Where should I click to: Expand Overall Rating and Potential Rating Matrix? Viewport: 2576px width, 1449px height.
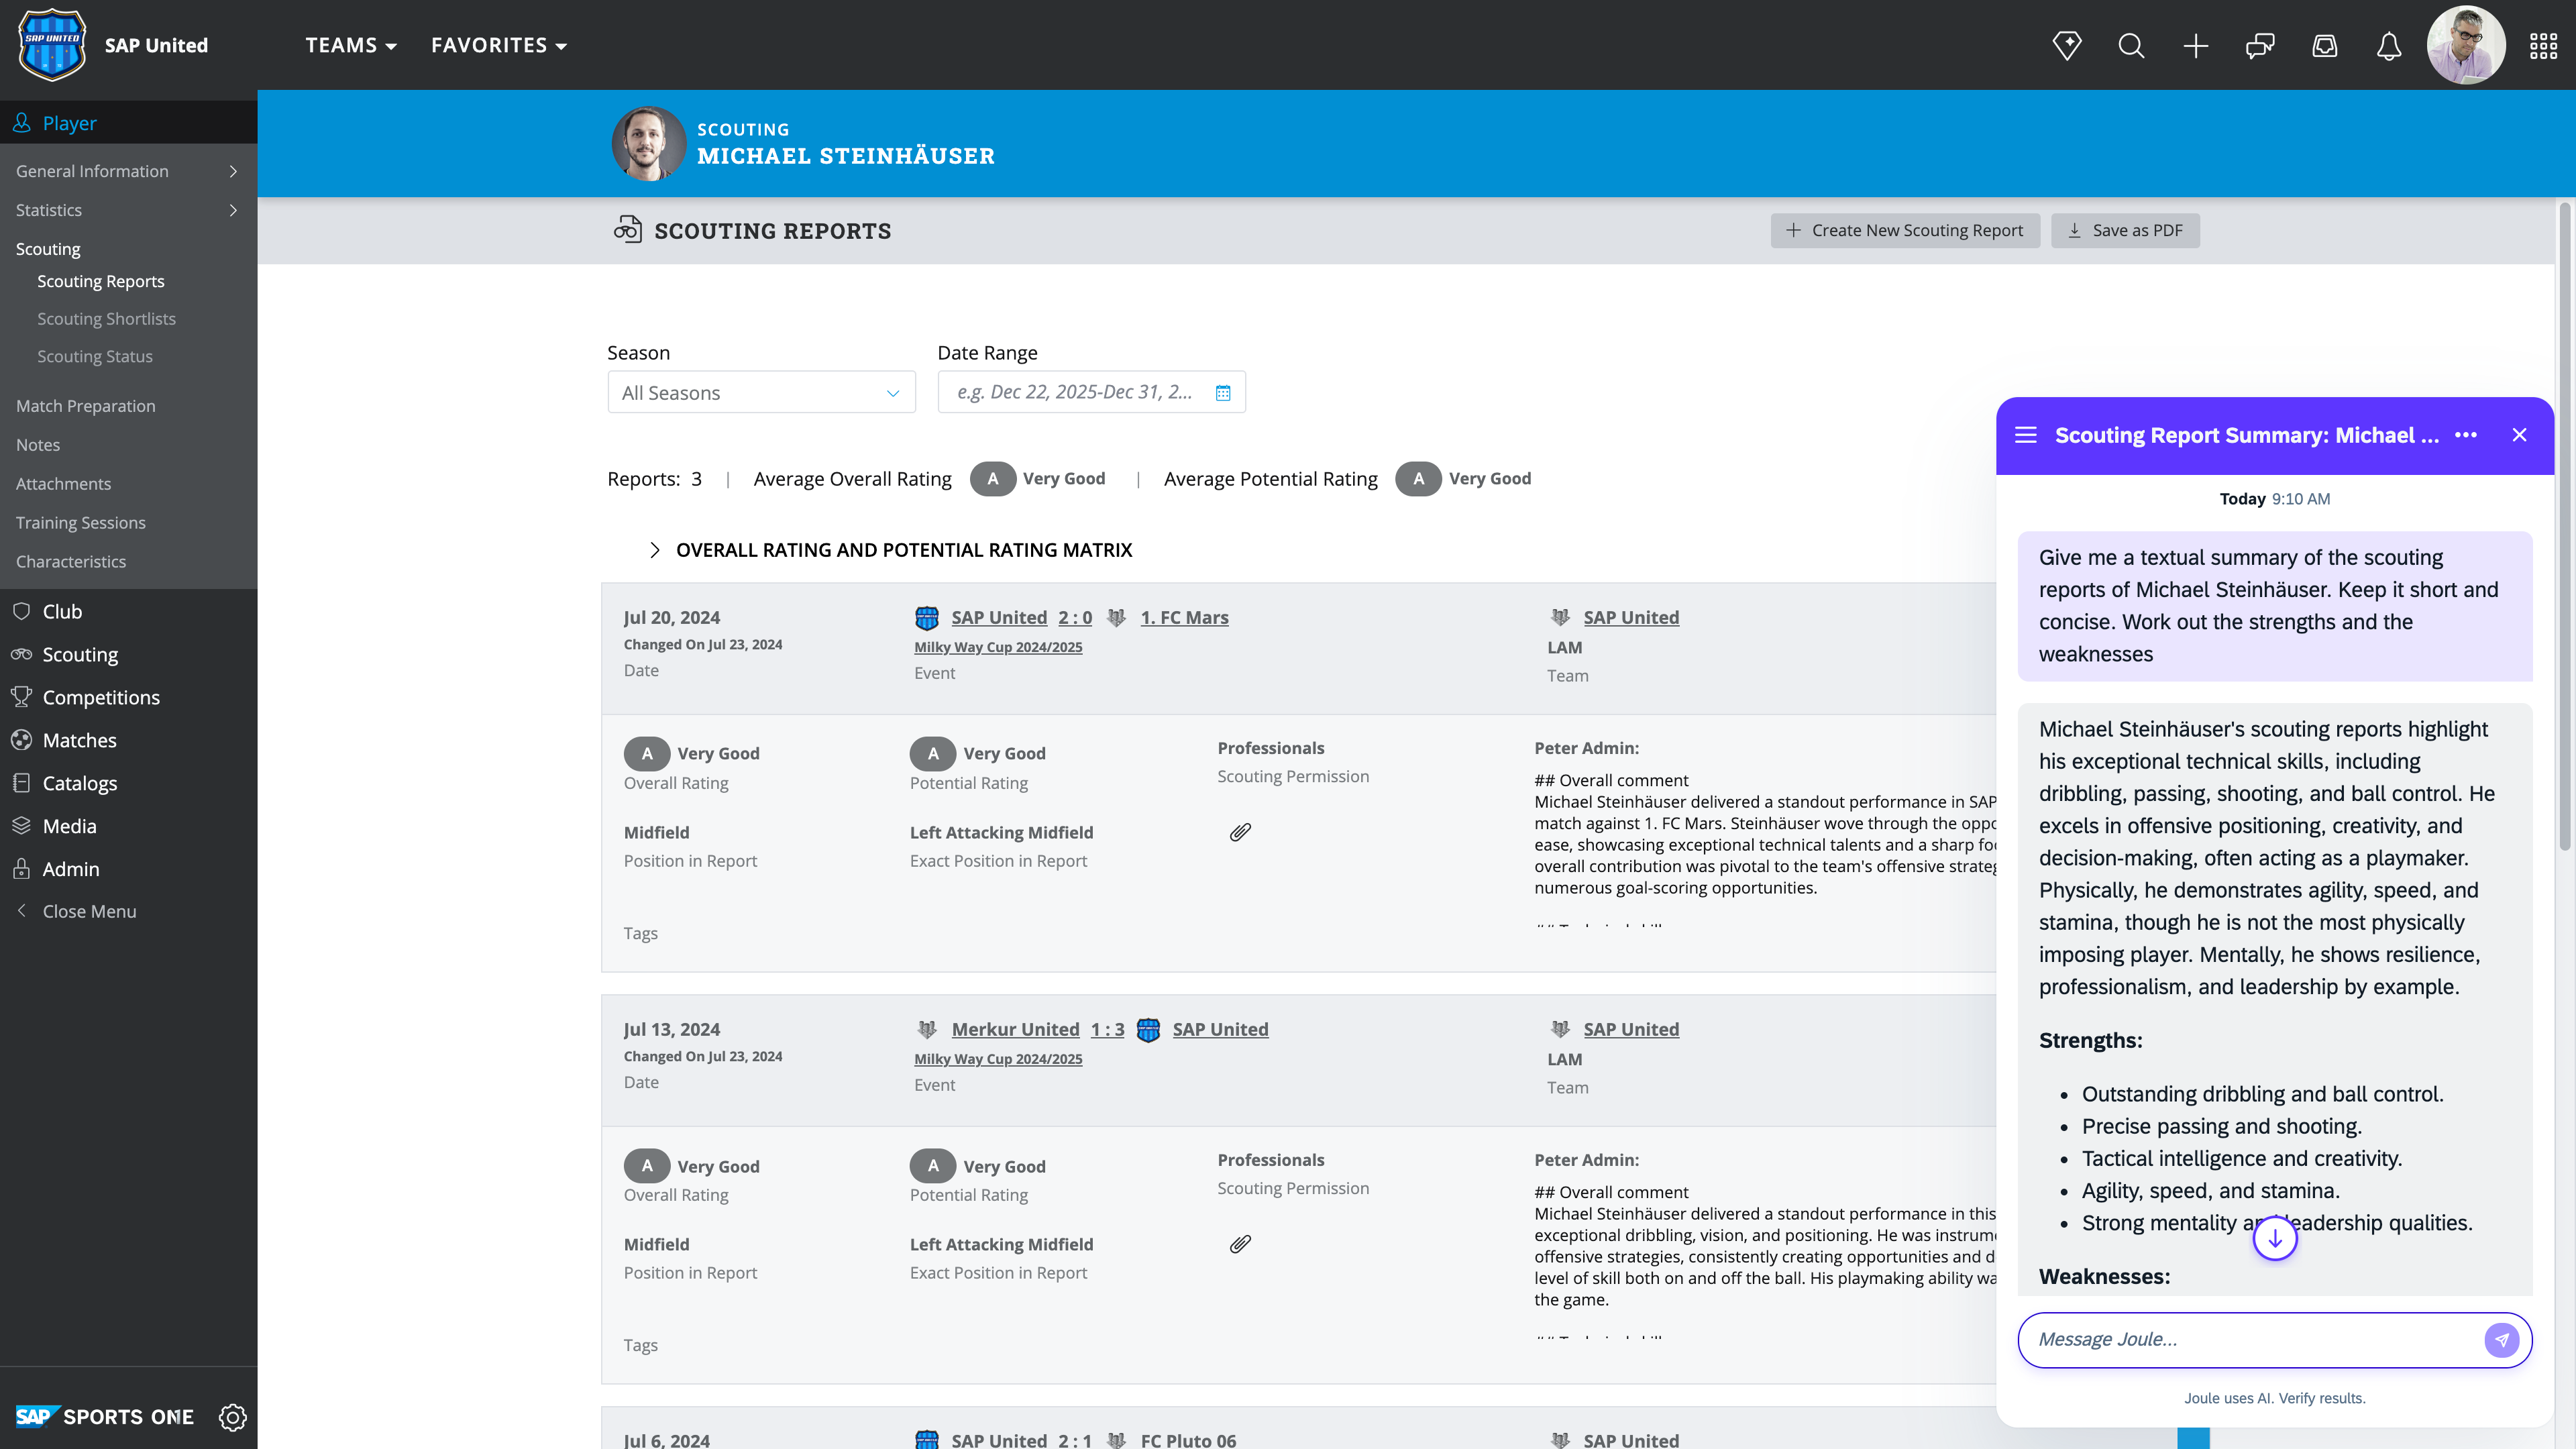tap(655, 550)
